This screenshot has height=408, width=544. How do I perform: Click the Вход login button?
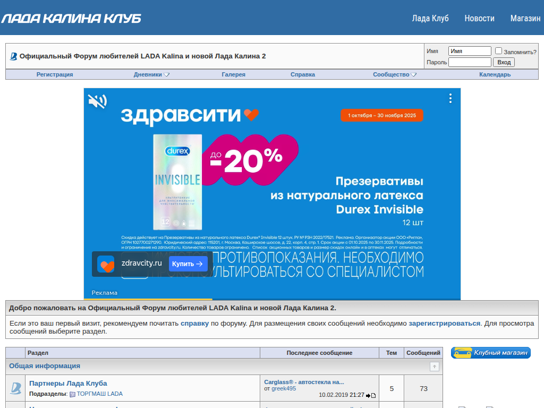point(504,63)
